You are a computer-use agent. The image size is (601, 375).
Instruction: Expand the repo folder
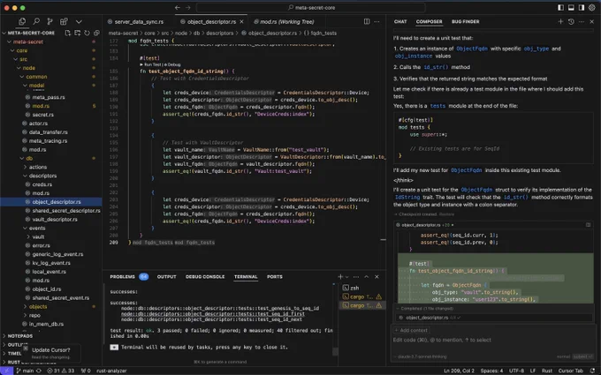[34, 315]
